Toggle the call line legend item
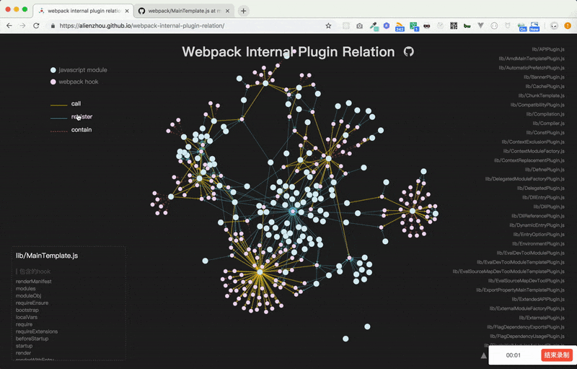This screenshot has width=577, height=369. (x=66, y=104)
